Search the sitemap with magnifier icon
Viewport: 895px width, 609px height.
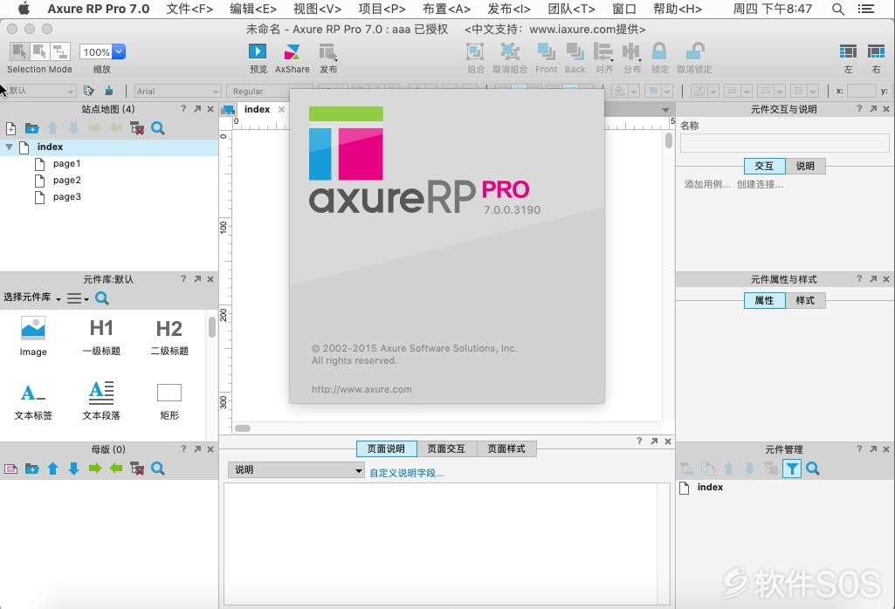[158, 128]
